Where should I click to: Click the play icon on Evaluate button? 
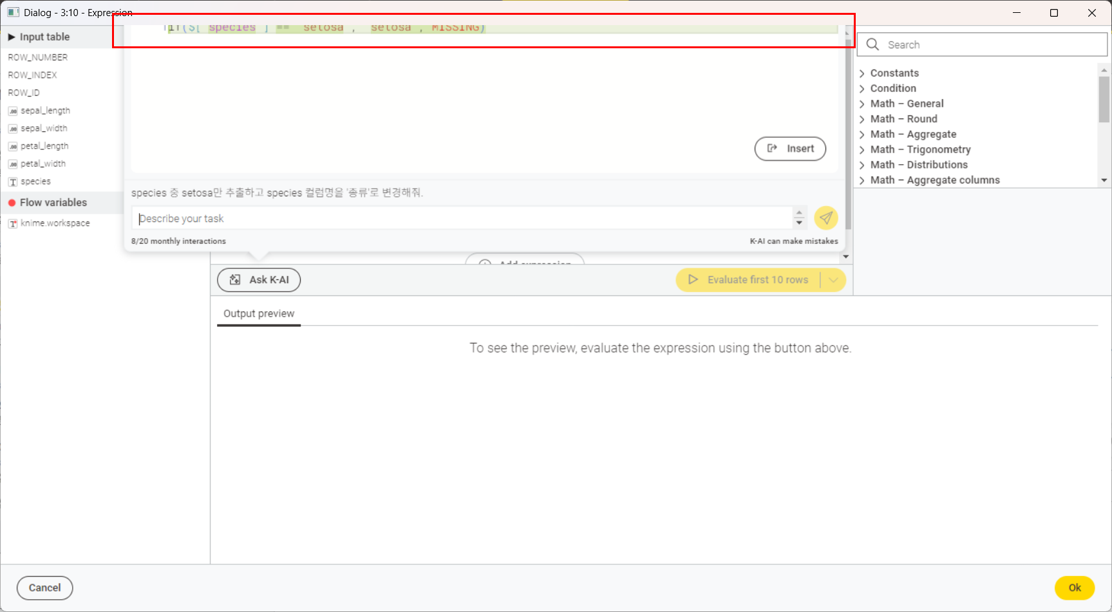coord(693,279)
